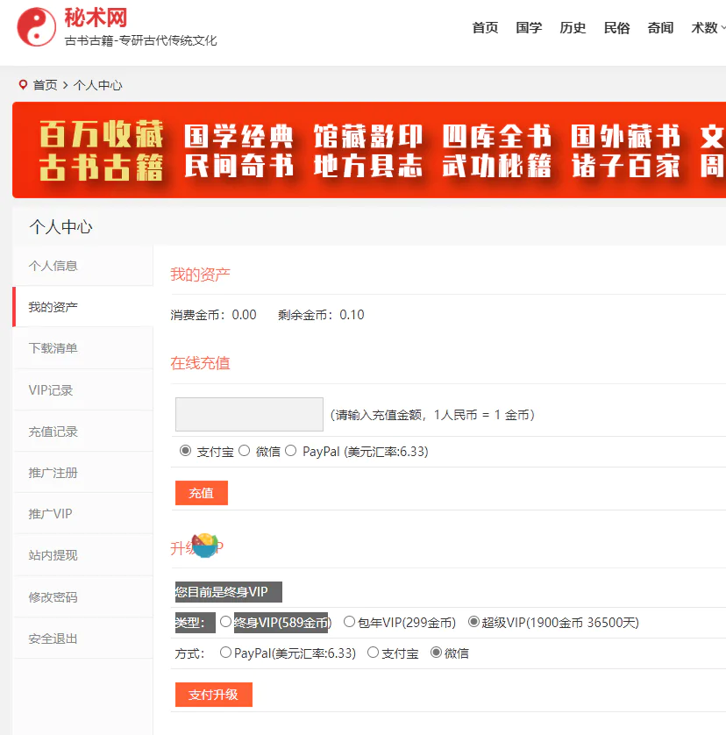Select 支付宝 for online recharge
The image size is (726, 735).
tap(186, 451)
